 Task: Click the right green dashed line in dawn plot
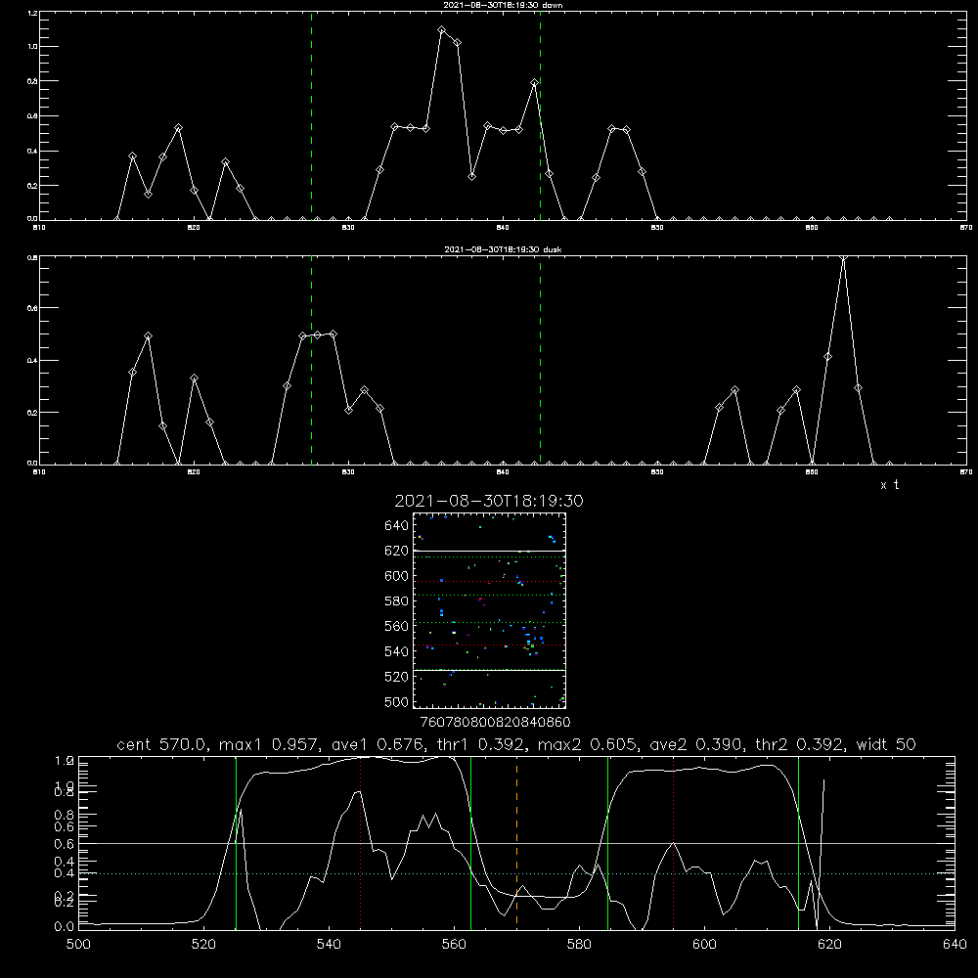[540, 115]
